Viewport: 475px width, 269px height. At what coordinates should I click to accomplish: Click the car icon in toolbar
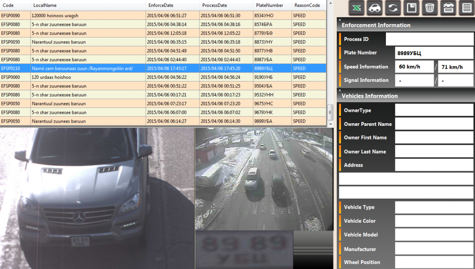pos(375,8)
